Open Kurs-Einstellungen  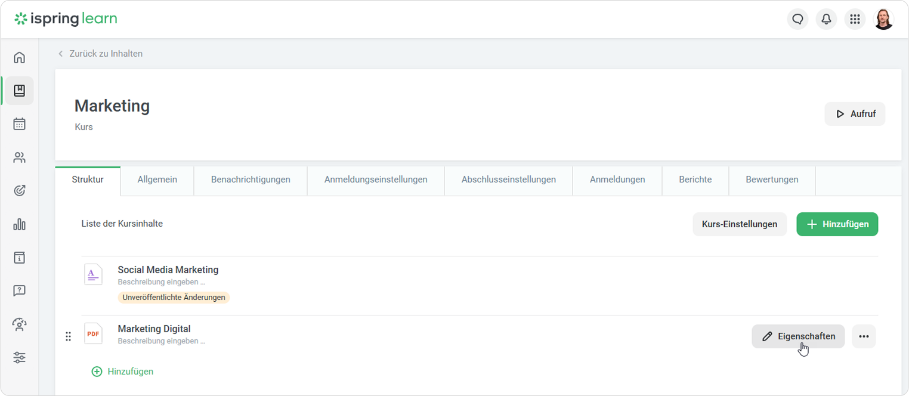[740, 224]
